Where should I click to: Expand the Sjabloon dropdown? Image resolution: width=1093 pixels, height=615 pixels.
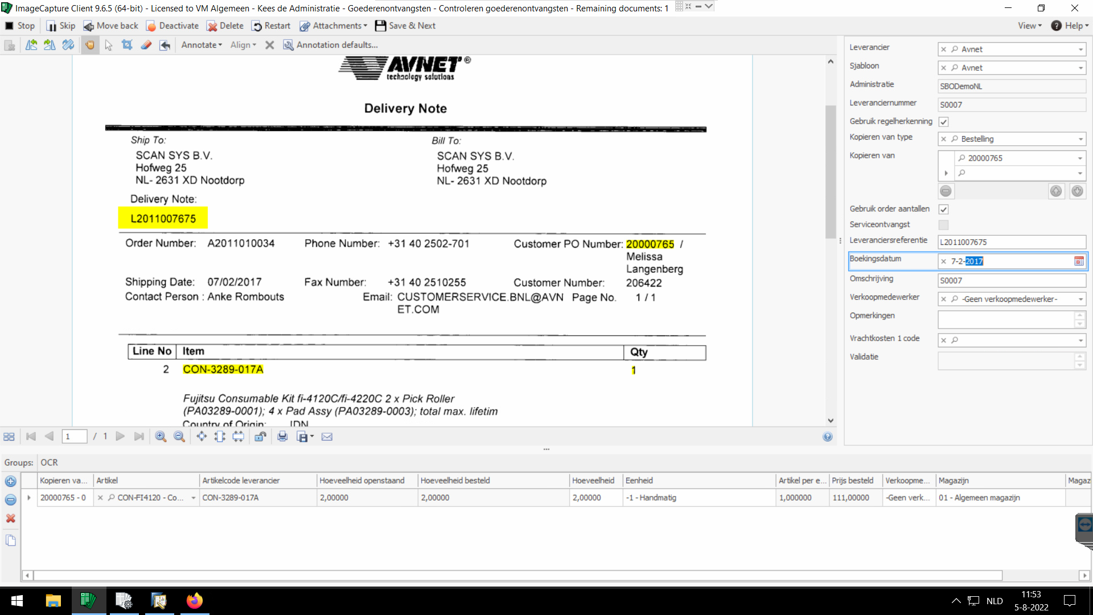1080,68
